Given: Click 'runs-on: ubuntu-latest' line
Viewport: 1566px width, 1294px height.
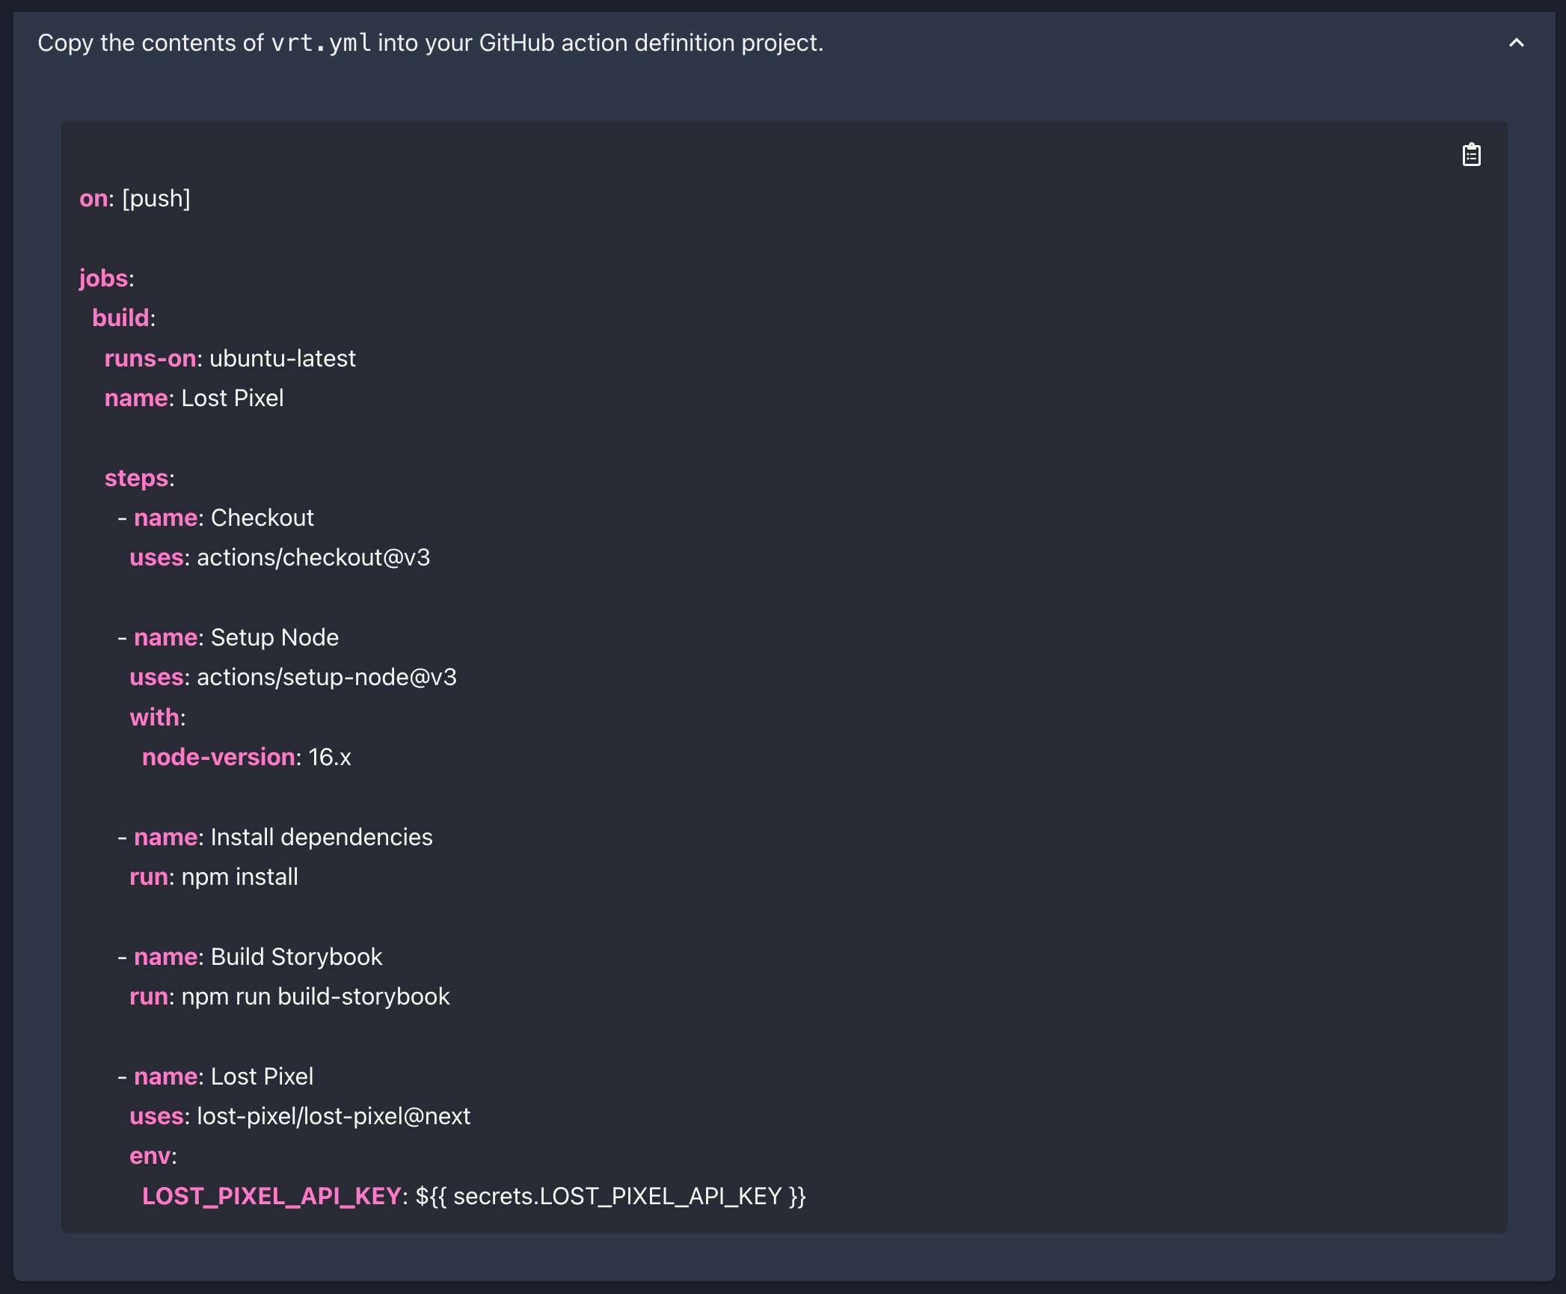Looking at the screenshot, I should click(x=230, y=358).
